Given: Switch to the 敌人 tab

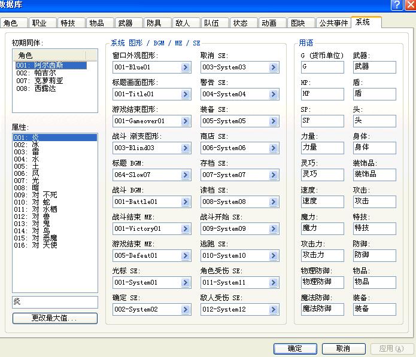Looking at the screenshot, I should click(186, 23).
